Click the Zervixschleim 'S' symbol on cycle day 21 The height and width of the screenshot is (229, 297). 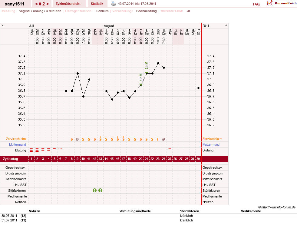coord(147,139)
